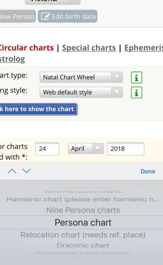Viewport: 163px width, 265px height.
Task: Choose Draconic chart in the picker
Action: tap(83, 245)
